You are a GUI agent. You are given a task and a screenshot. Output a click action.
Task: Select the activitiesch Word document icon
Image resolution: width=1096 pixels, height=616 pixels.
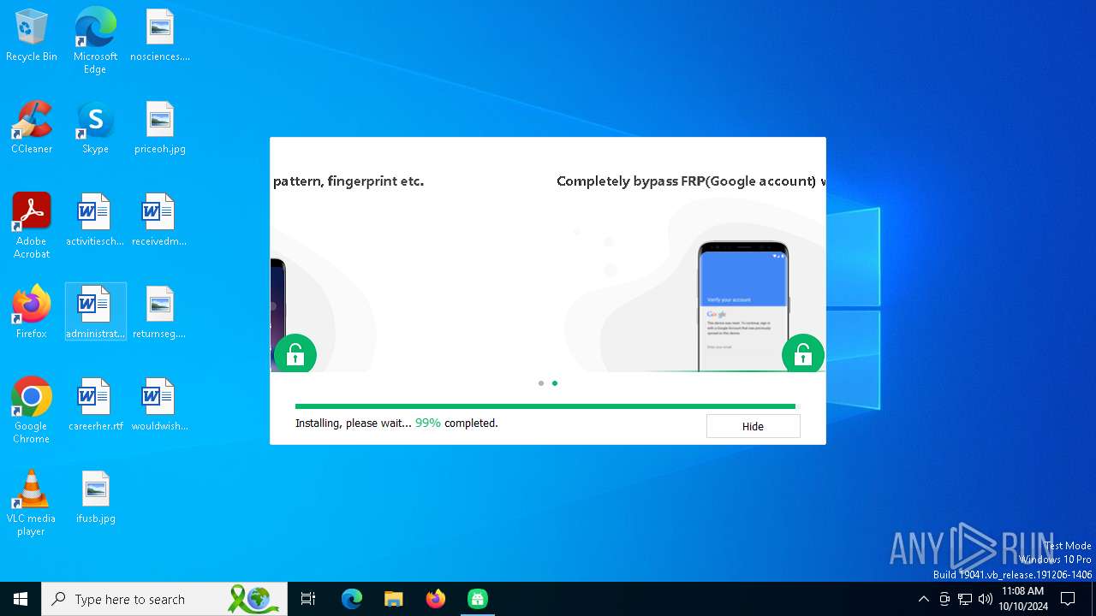[95, 221]
